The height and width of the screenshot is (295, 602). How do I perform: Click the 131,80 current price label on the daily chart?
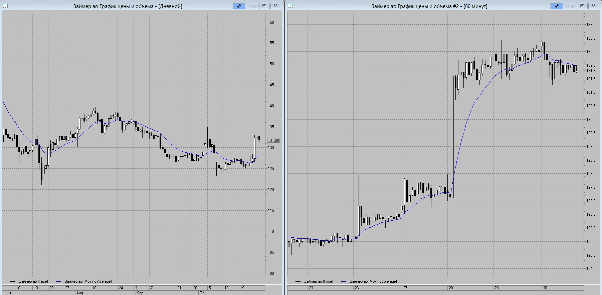[273, 140]
